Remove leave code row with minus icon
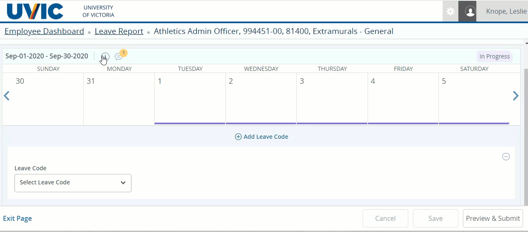The width and height of the screenshot is (528, 232). coord(506,157)
